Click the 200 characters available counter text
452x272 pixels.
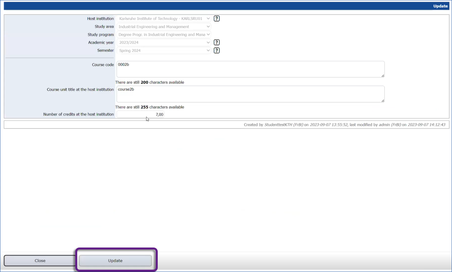coord(149,82)
